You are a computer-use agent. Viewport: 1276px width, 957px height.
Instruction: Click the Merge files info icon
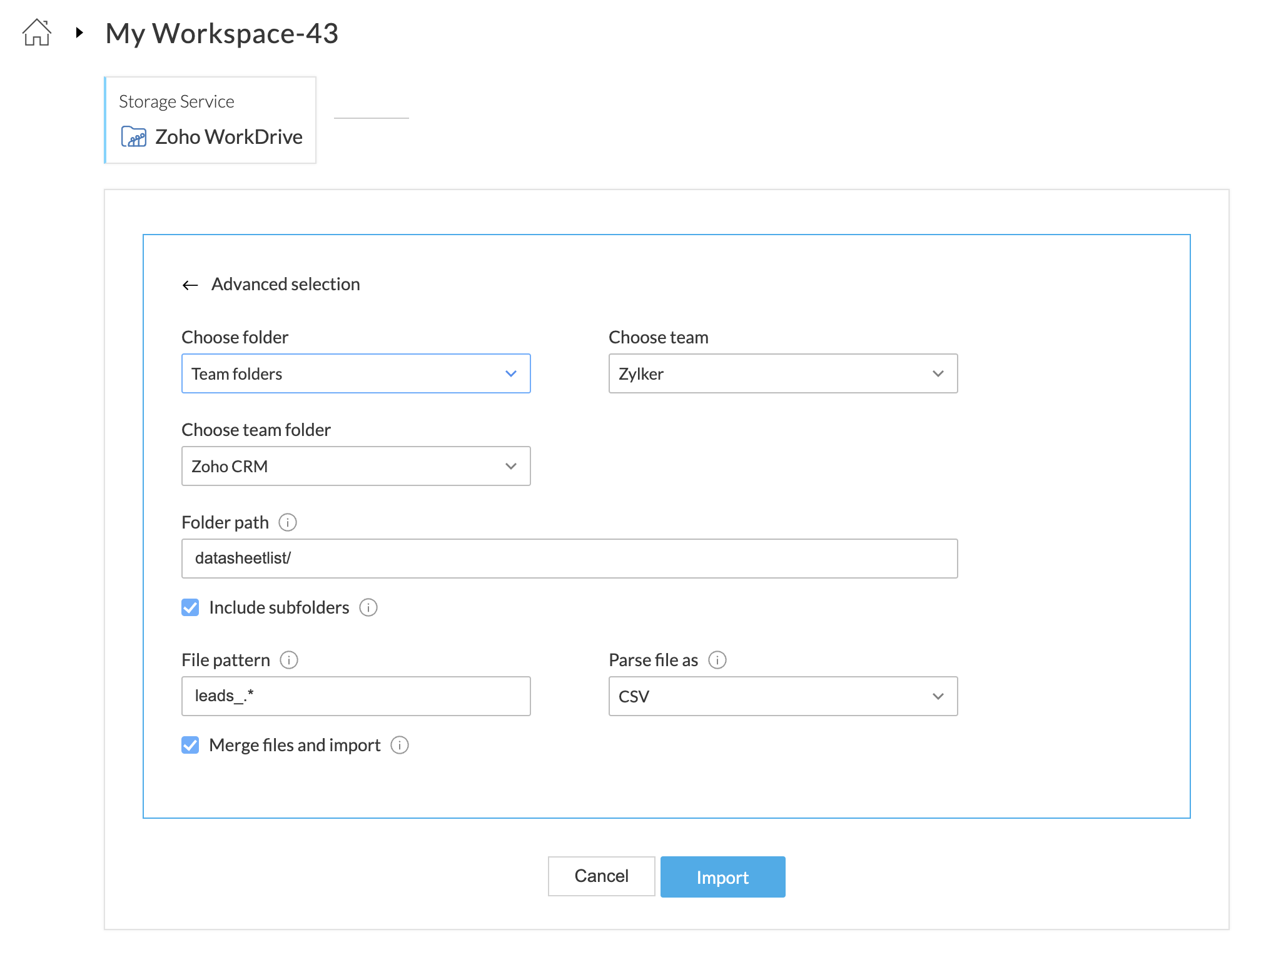(400, 745)
